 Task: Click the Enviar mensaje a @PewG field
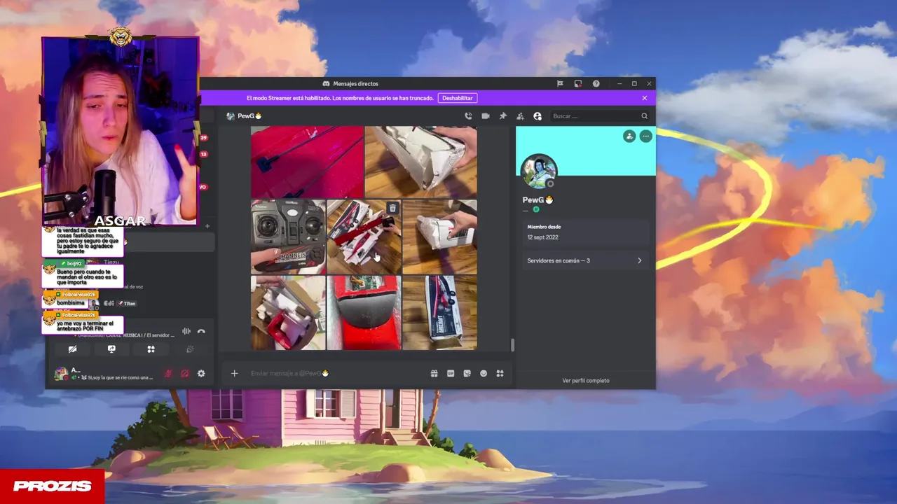[336, 373]
